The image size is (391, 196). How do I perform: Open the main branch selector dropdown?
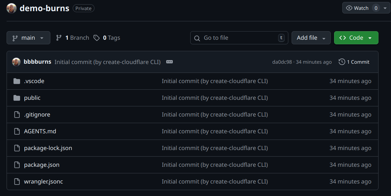pyautogui.click(x=28, y=38)
